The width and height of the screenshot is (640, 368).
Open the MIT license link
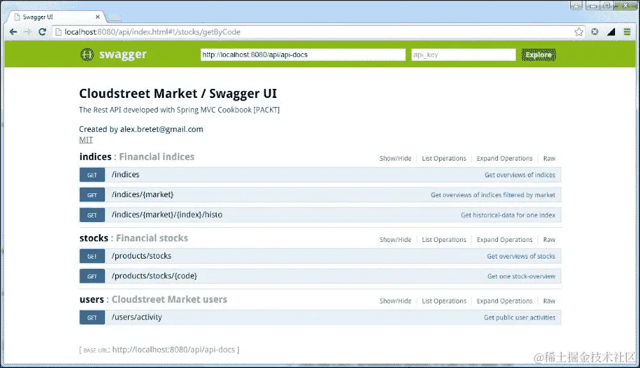86,140
